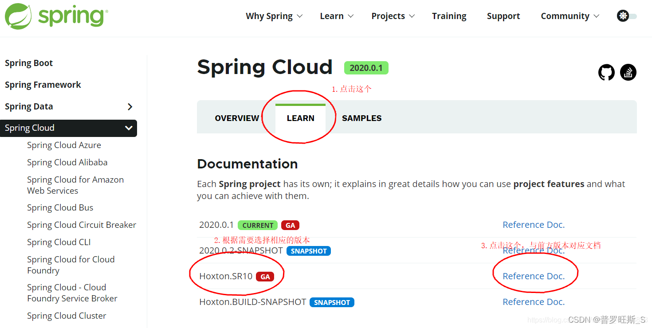
Task: Switch to the SAMPLES tab
Action: (x=361, y=118)
